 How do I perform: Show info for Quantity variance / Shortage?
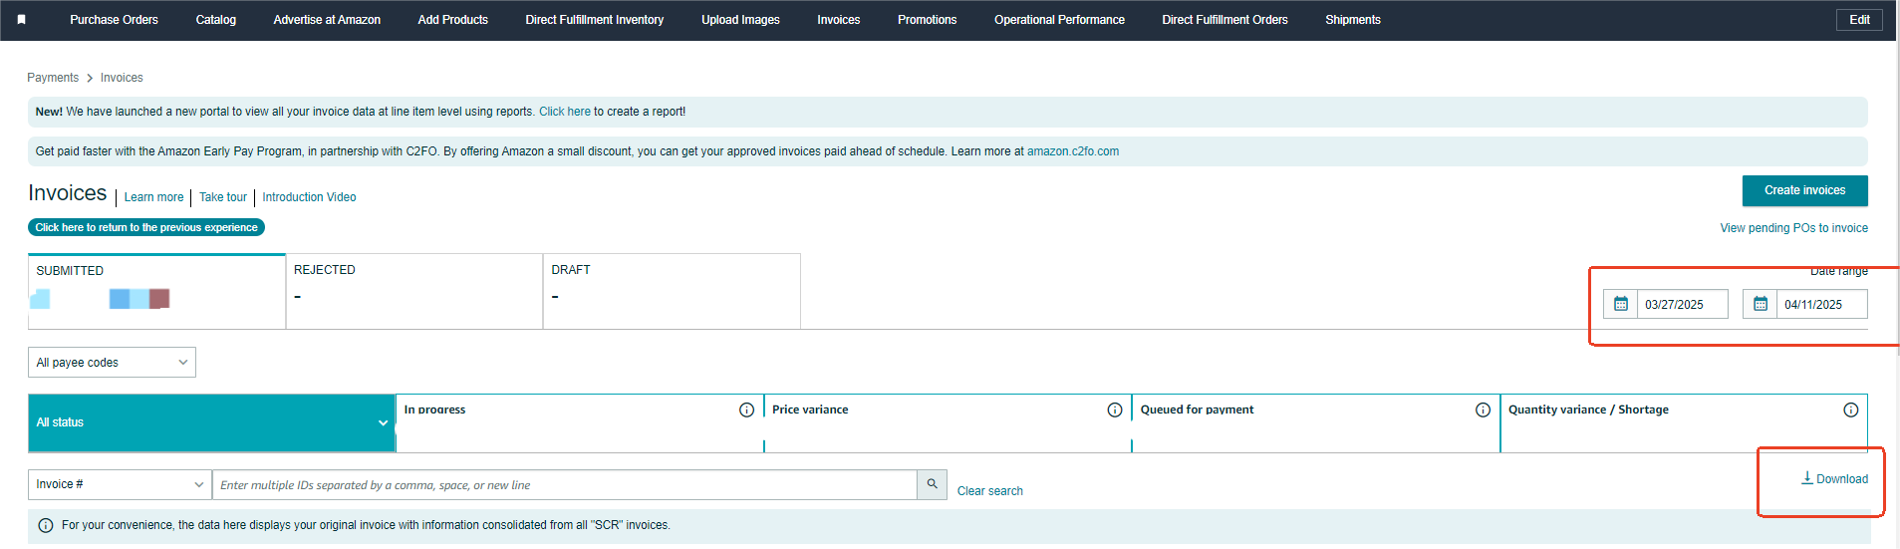[x=1850, y=410]
